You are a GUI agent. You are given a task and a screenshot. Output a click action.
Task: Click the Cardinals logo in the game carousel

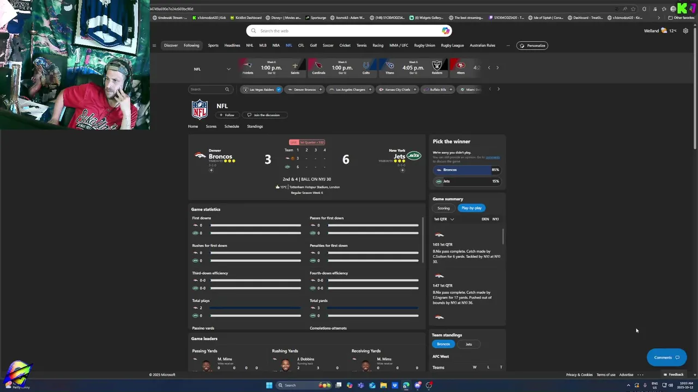pyautogui.click(x=318, y=66)
